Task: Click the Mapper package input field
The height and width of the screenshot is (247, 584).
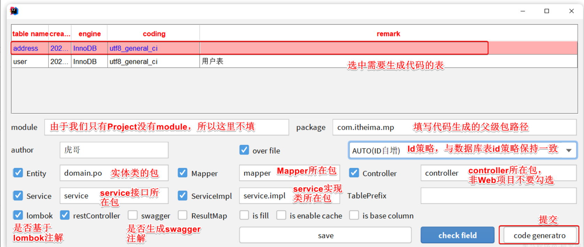Action: [x=289, y=173]
